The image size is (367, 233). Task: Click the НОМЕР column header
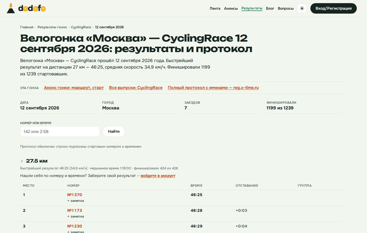click(73, 186)
